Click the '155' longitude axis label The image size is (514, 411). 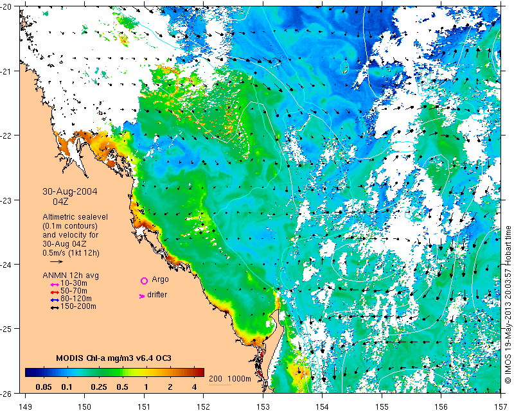[382, 407]
